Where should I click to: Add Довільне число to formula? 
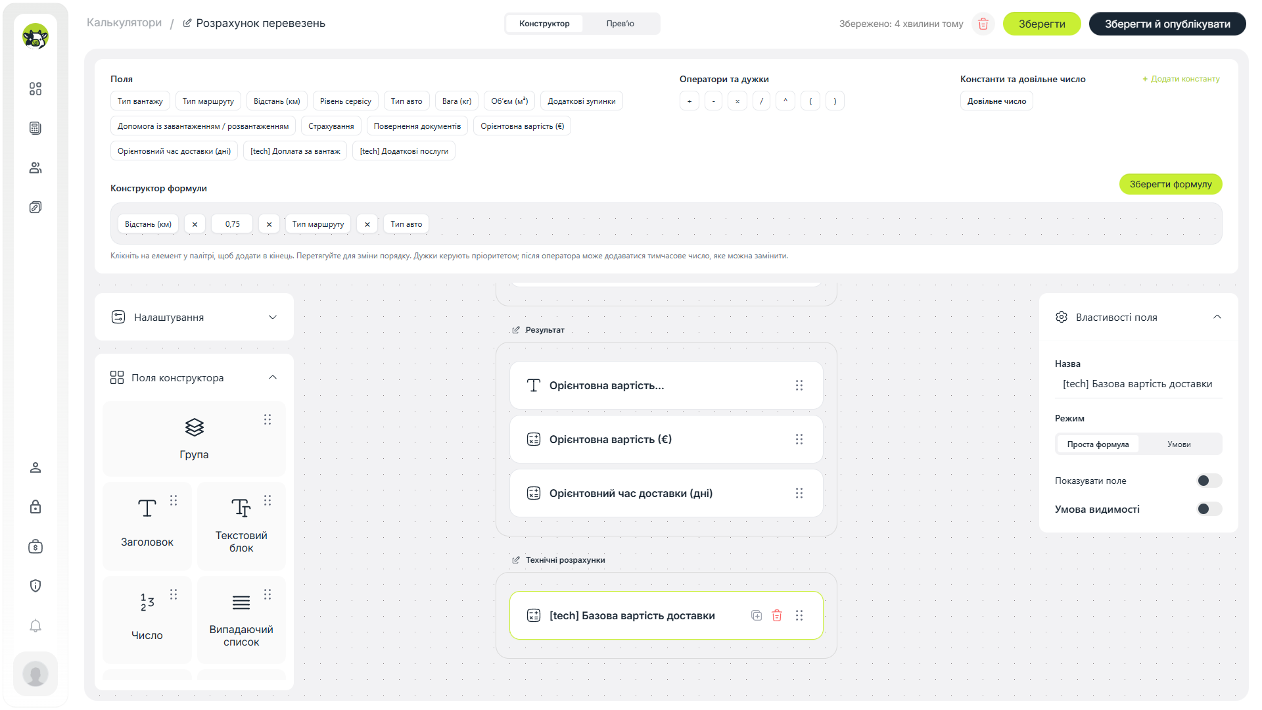coord(996,101)
